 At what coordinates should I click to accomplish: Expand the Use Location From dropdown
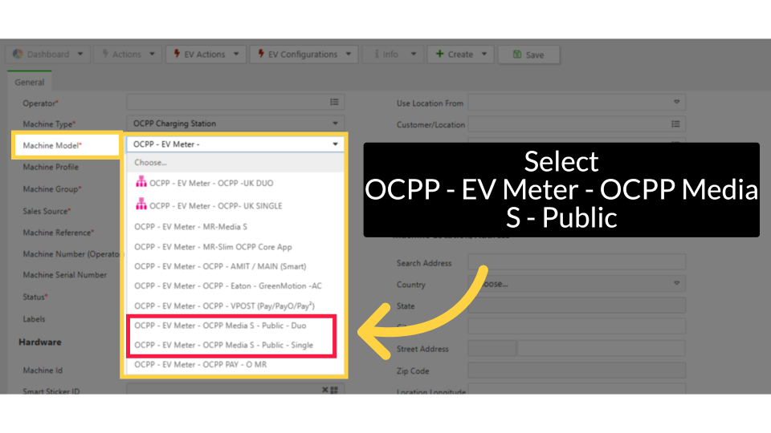tap(676, 102)
